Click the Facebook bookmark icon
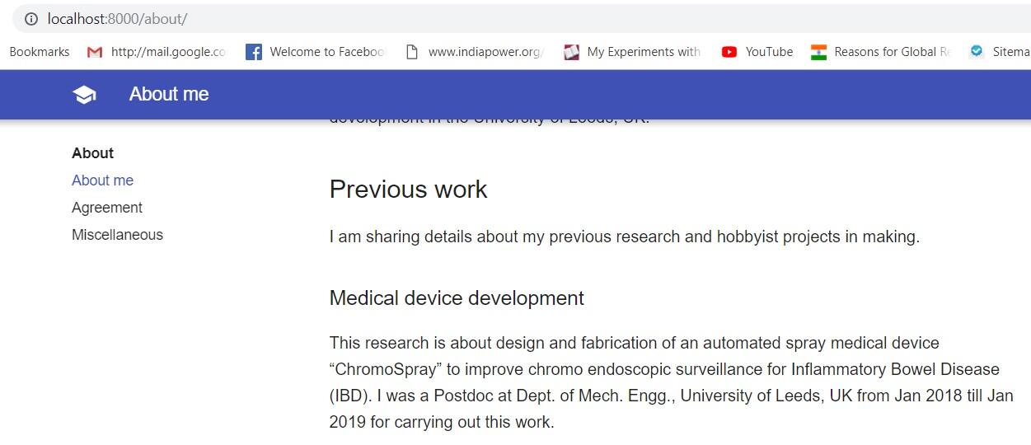Viewport: 1031px width, 445px height. pos(254,52)
